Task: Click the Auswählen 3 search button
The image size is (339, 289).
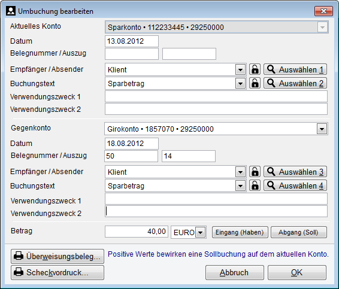Action: click(x=295, y=172)
